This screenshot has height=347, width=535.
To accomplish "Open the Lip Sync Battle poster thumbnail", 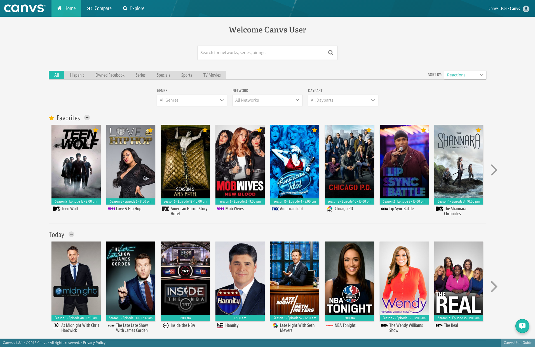I will [x=404, y=162].
